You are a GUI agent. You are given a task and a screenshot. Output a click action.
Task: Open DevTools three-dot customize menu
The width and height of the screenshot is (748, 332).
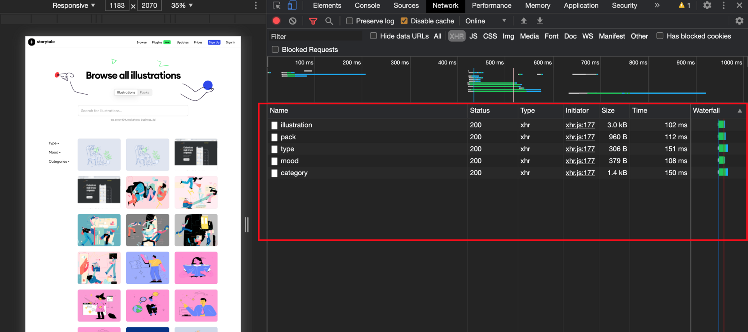click(723, 5)
